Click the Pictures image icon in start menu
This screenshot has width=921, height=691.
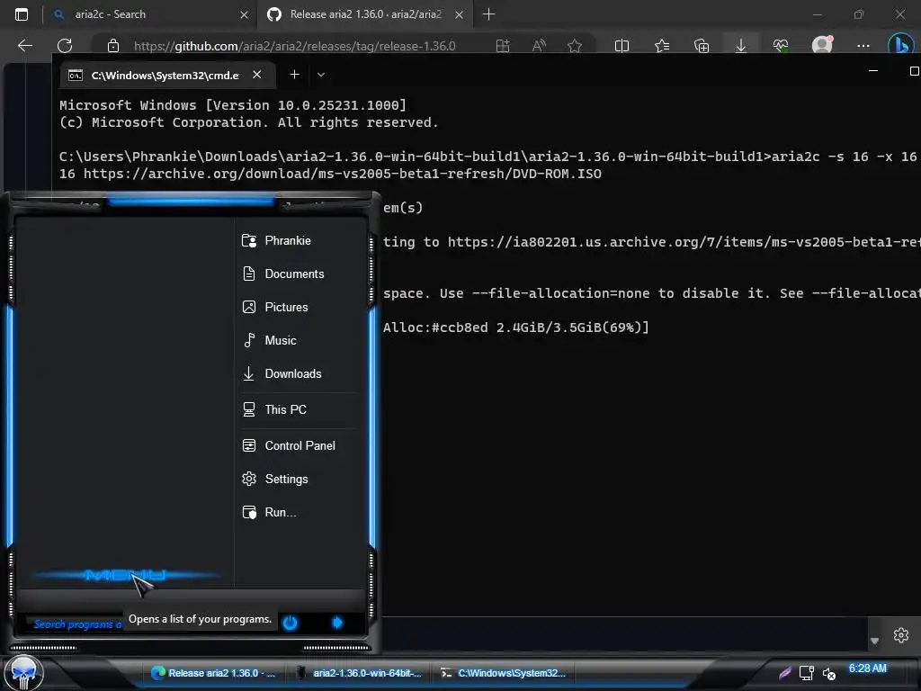pos(249,308)
